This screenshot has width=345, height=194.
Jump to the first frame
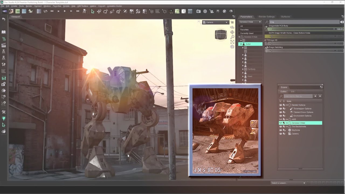52,11
